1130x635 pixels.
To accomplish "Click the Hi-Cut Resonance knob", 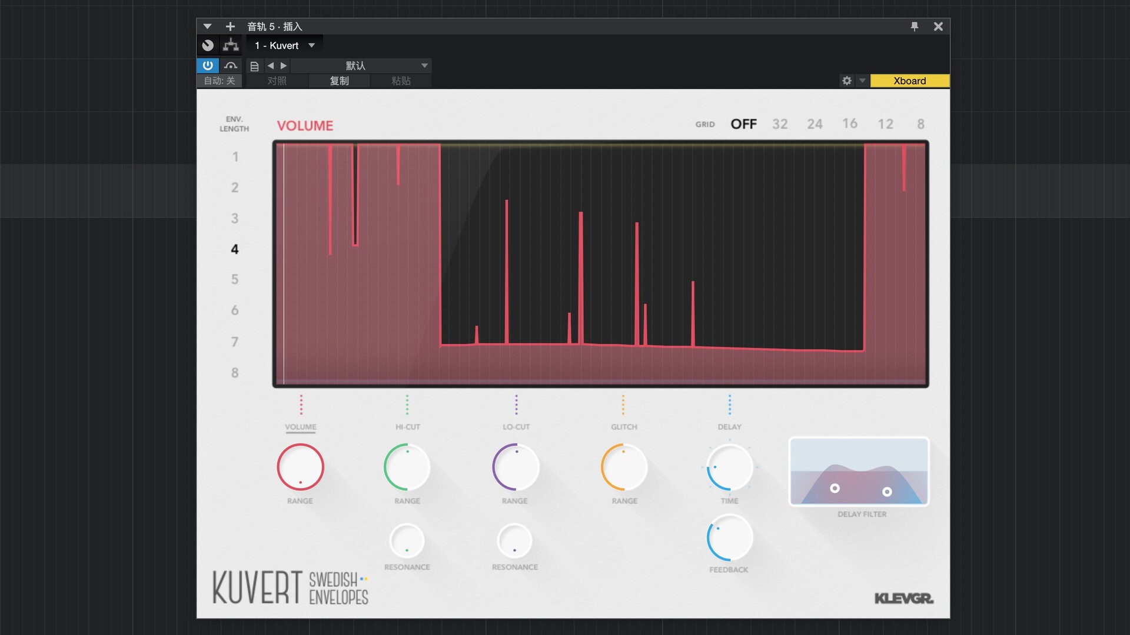I will [407, 540].
